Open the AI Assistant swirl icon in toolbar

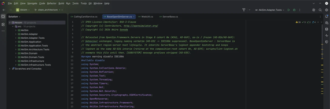[x=314, y=10]
